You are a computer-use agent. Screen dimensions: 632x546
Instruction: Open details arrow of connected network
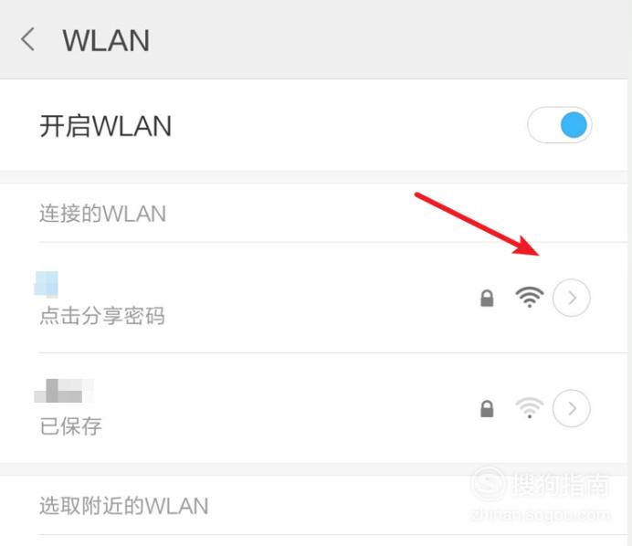tap(572, 298)
